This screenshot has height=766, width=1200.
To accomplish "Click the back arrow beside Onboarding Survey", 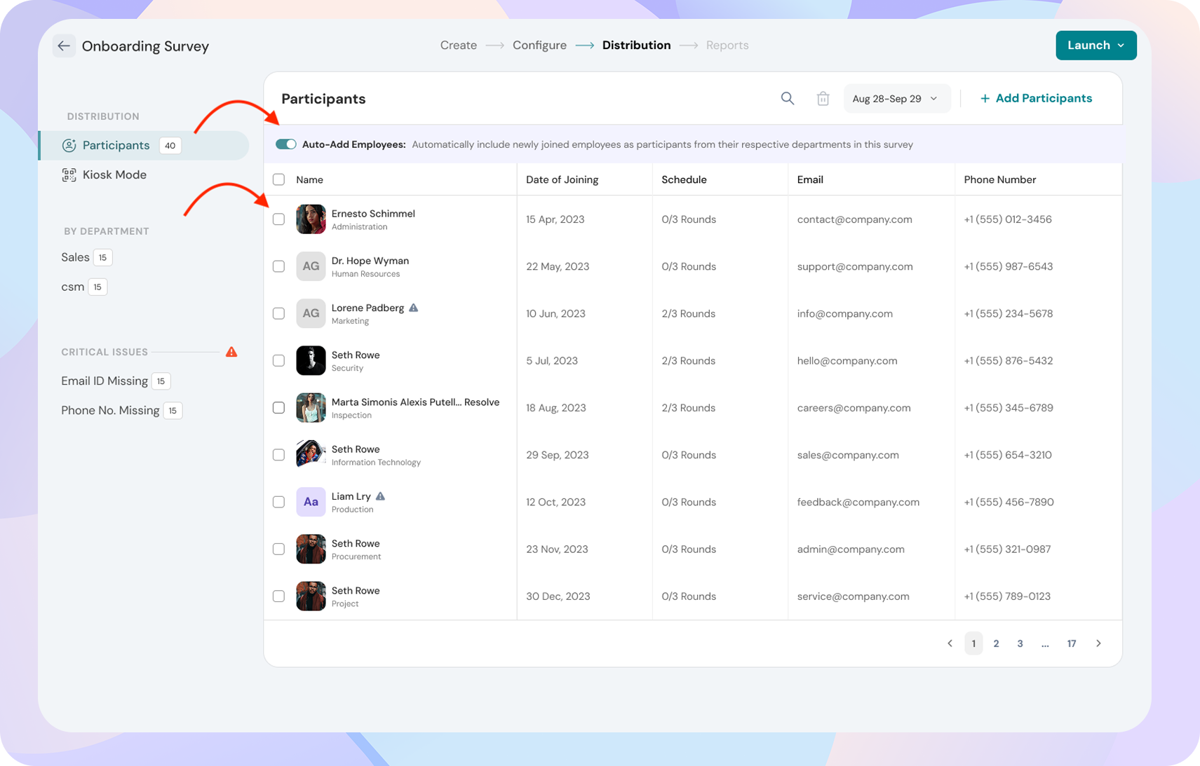I will tap(64, 46).
